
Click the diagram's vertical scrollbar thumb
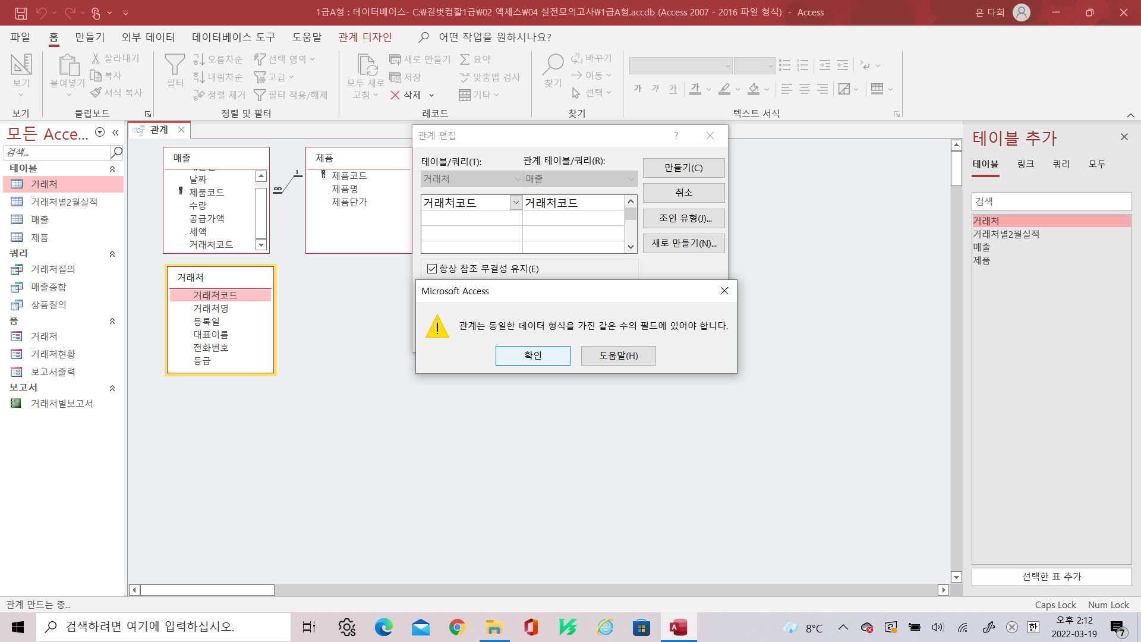(x=956, y=169)
